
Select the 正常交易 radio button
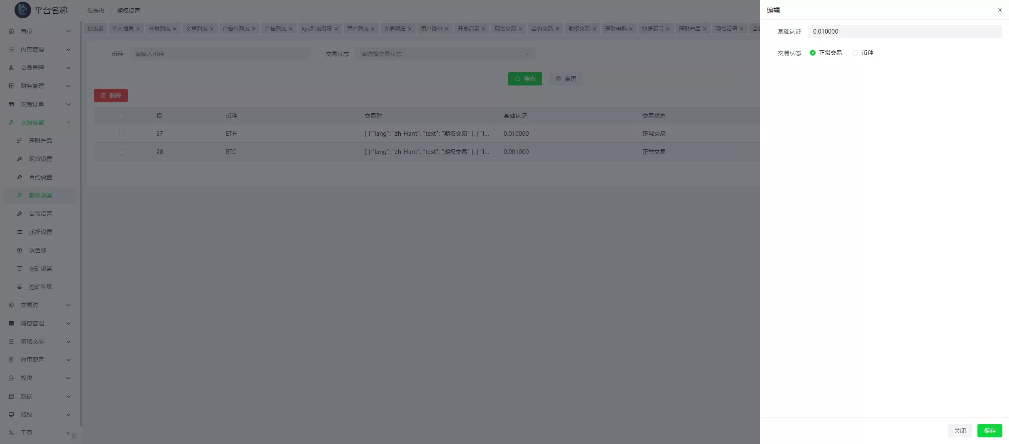point(813,53)
